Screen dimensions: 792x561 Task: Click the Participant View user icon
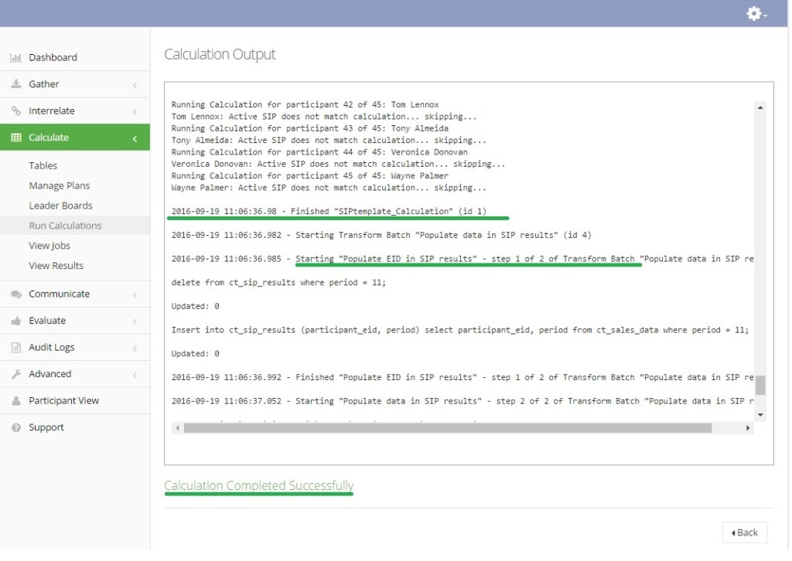tap(16, 400)
